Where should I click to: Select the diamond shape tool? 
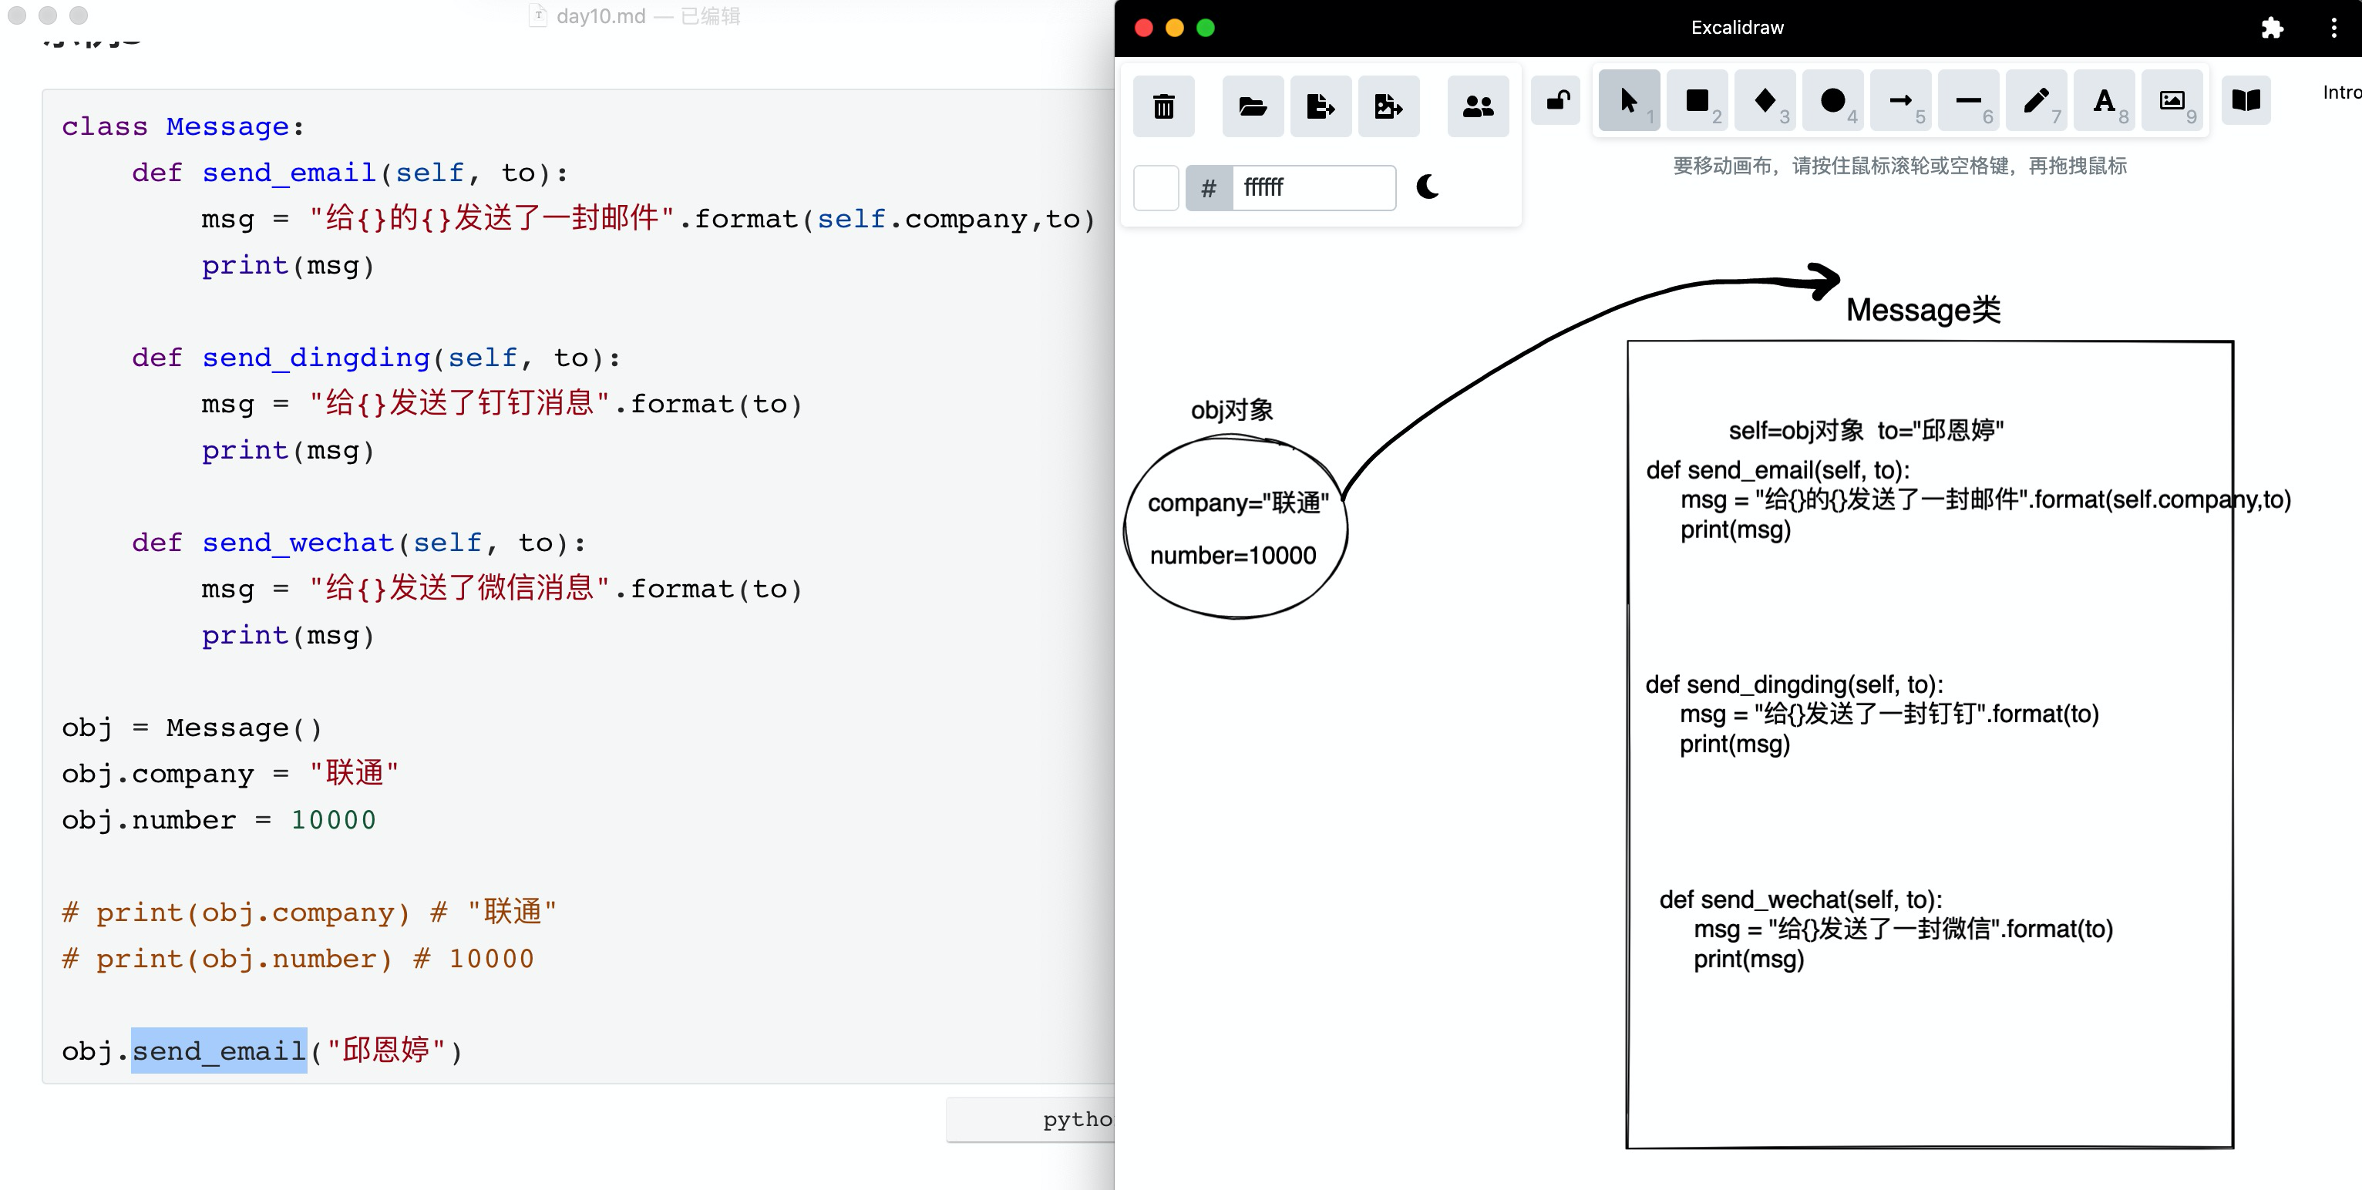[x=1765, y=100]
